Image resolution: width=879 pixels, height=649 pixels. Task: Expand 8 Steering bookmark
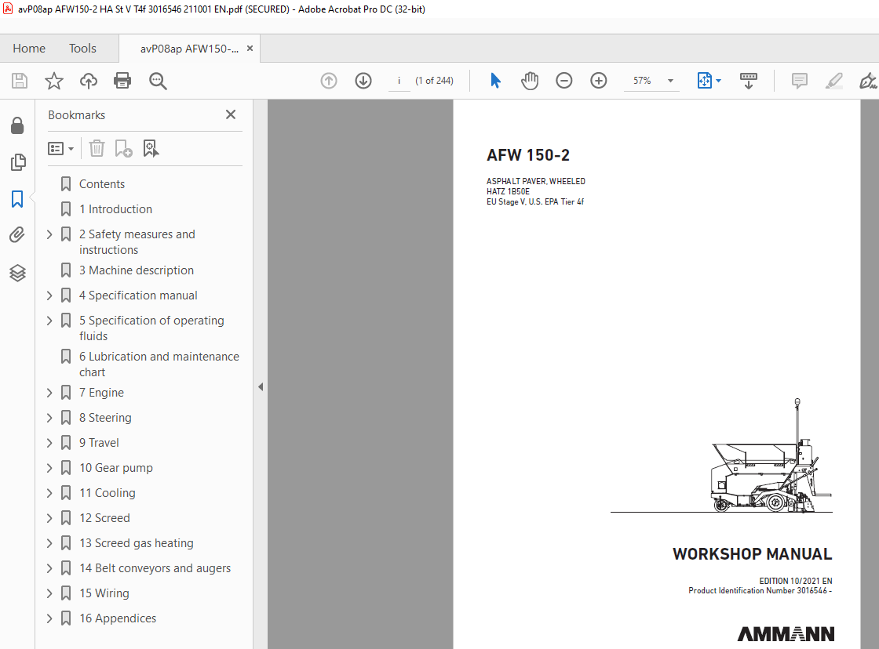coord(49,418)
